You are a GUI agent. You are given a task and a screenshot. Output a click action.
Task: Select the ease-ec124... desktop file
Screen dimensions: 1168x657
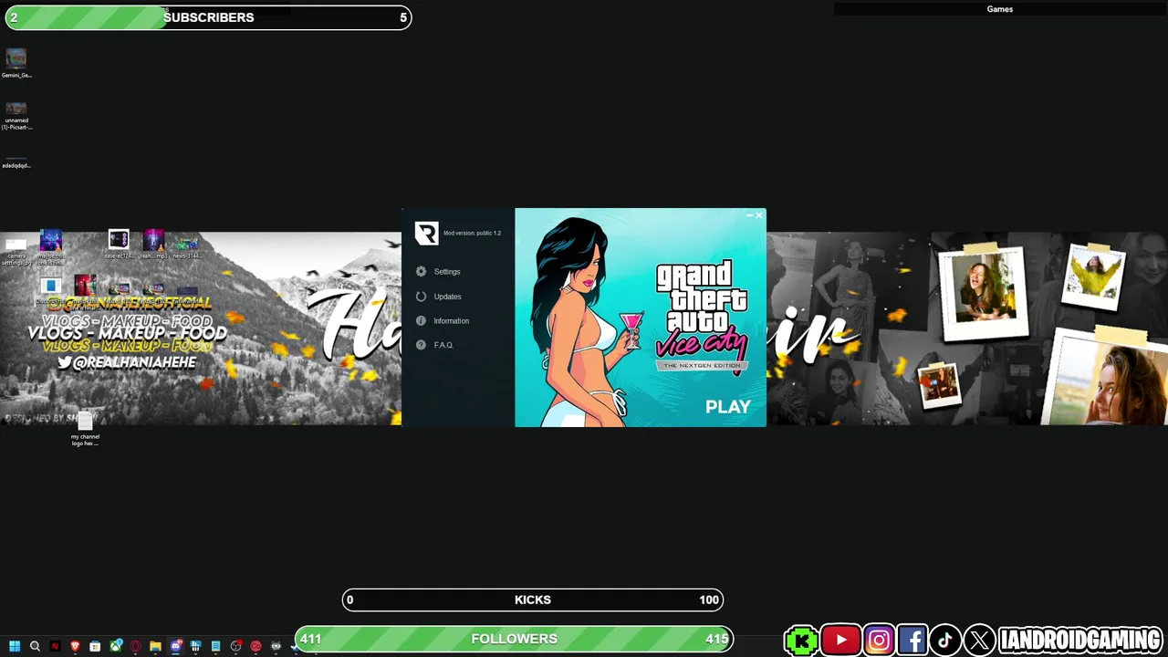coord(119,245)
